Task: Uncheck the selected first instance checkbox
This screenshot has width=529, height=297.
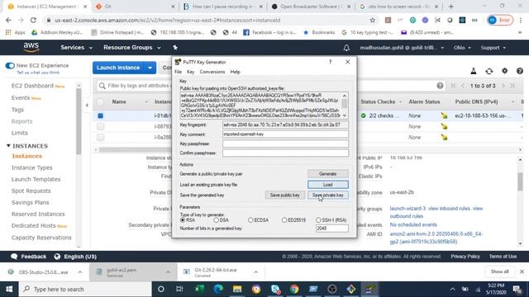Action: [x=101, y=115]
